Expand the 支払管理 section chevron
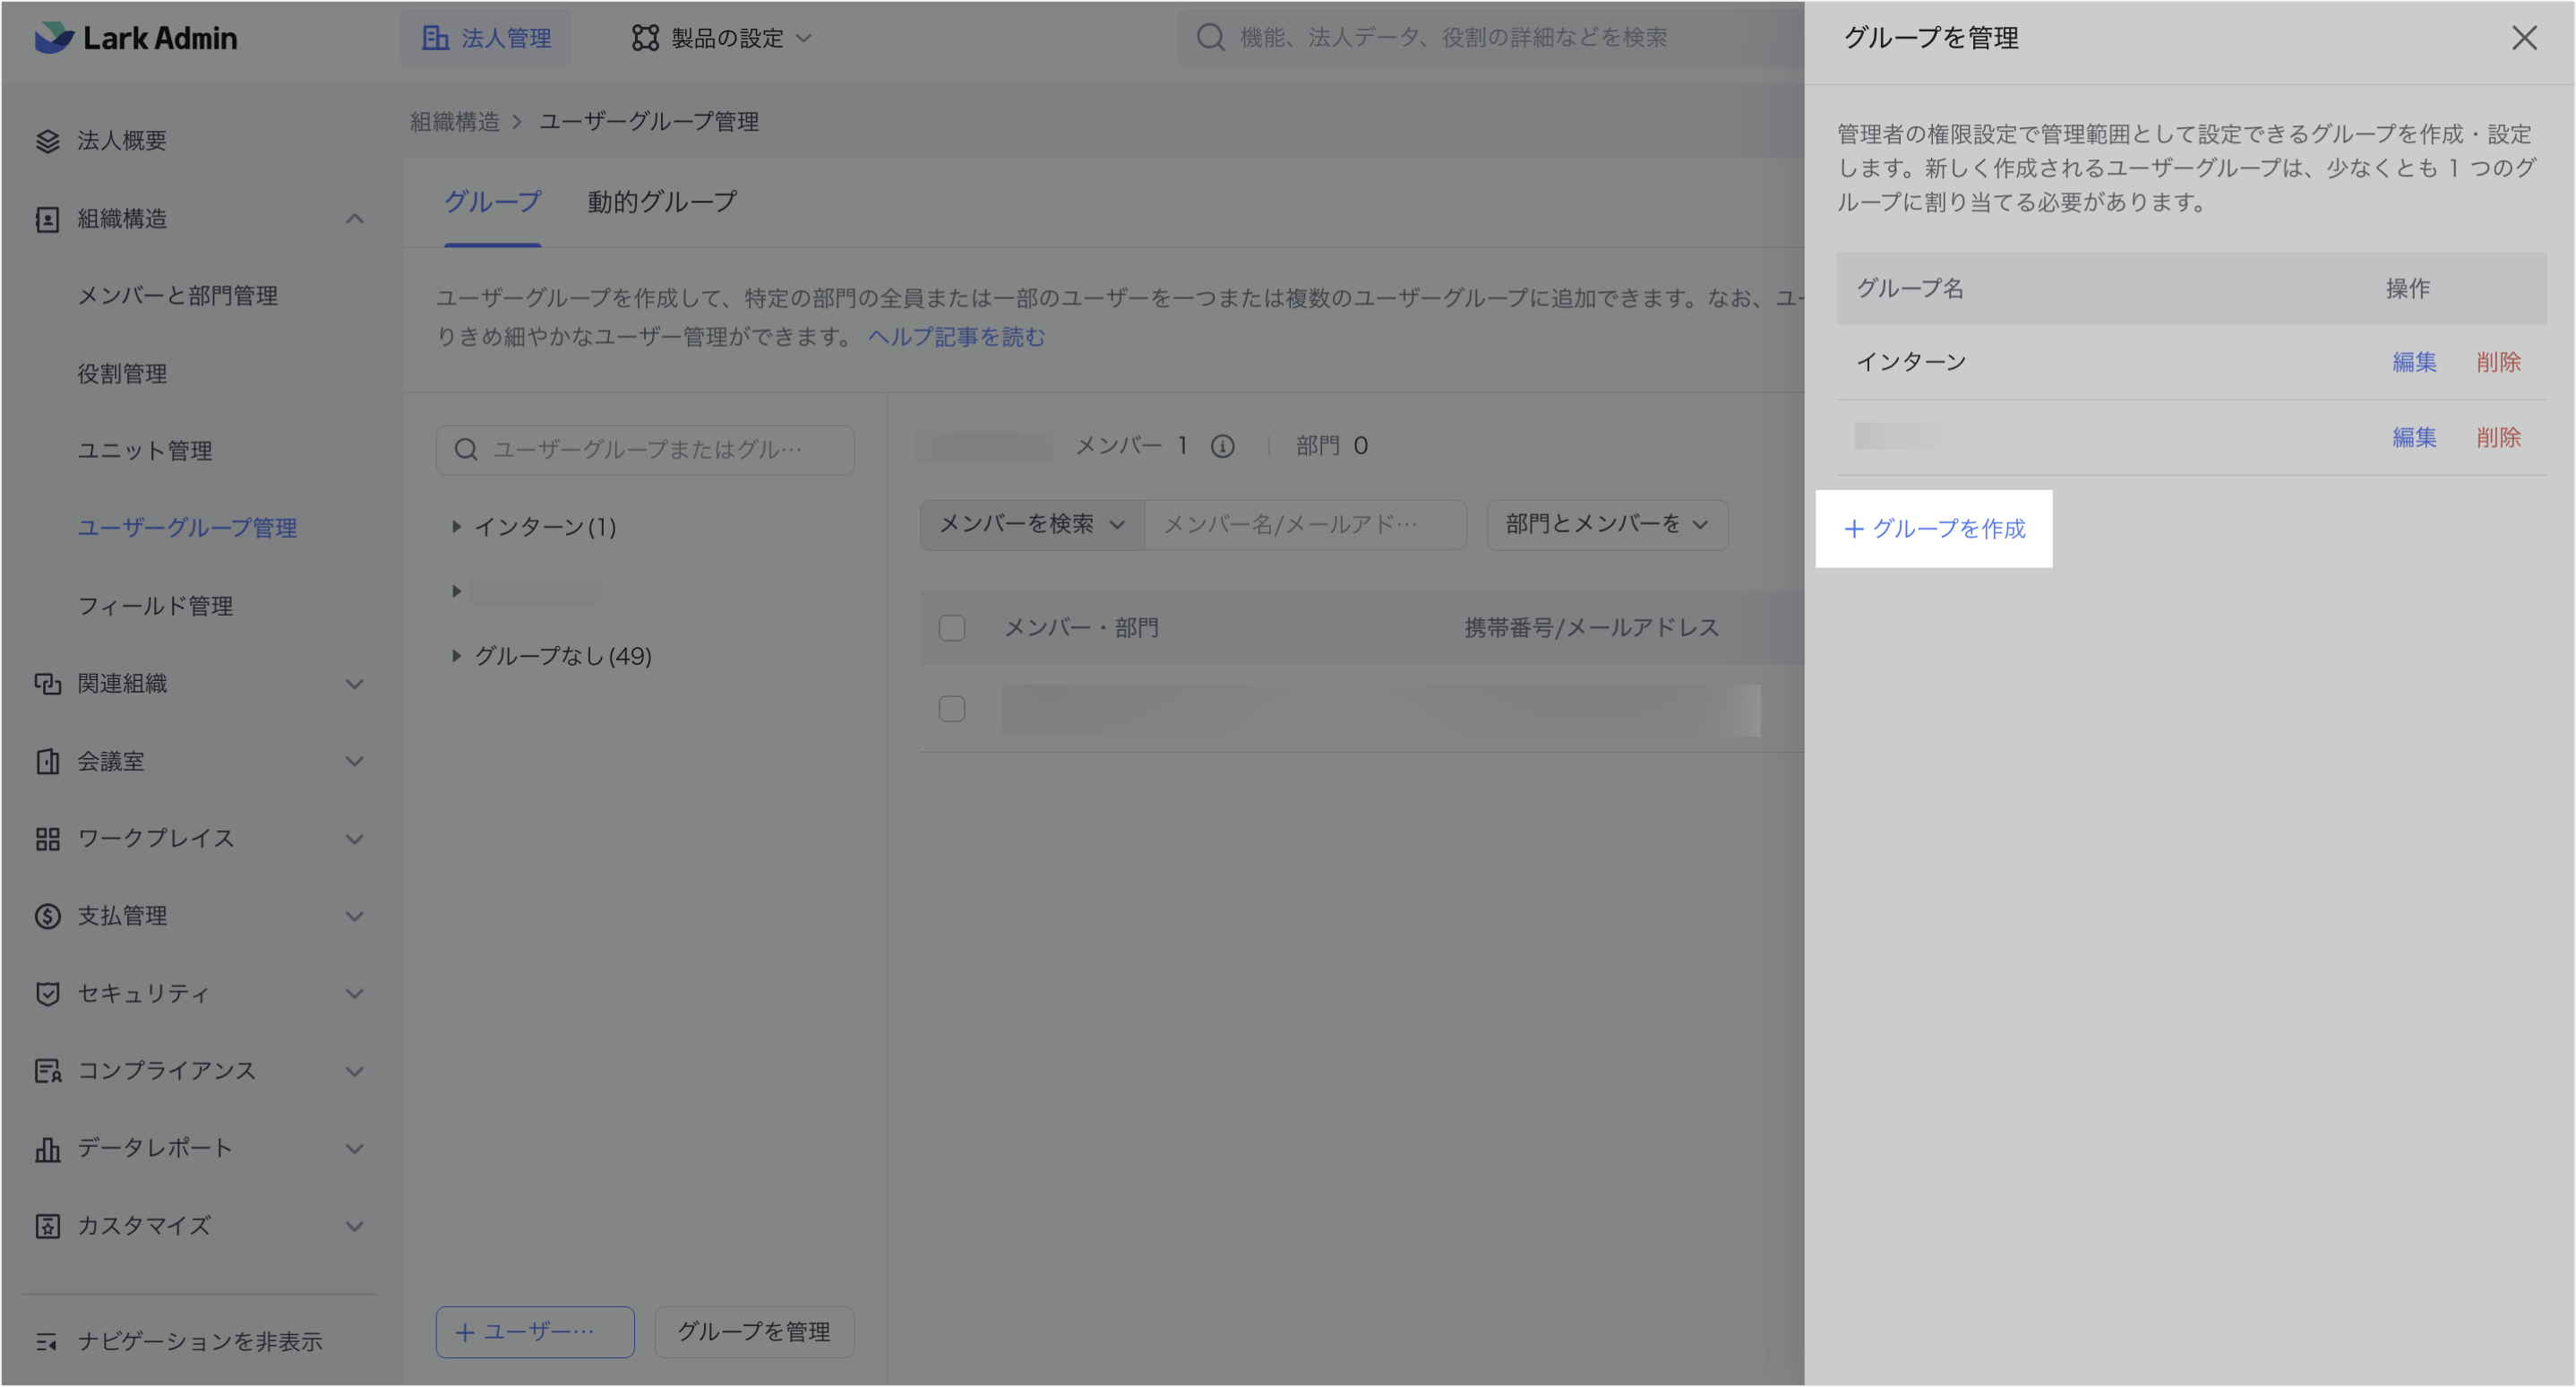 pos(355,917)
